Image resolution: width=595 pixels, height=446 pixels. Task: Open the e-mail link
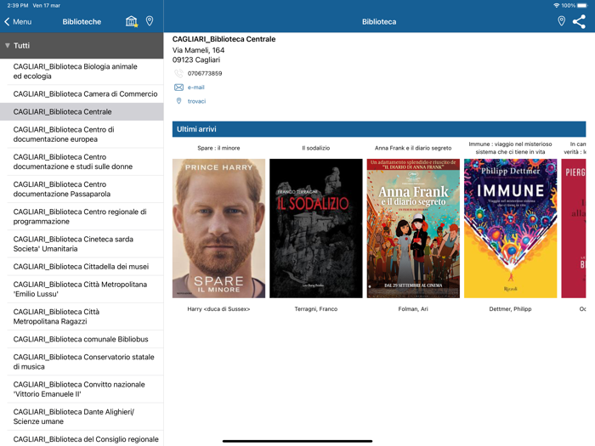195,88
